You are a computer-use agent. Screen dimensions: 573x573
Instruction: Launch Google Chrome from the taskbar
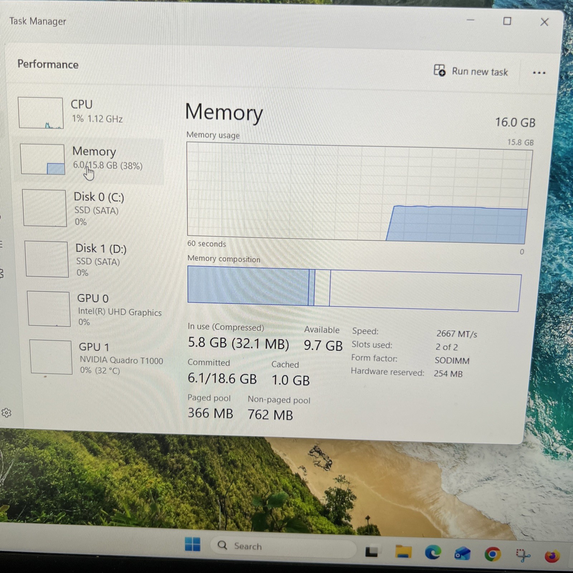click(492, 554)
